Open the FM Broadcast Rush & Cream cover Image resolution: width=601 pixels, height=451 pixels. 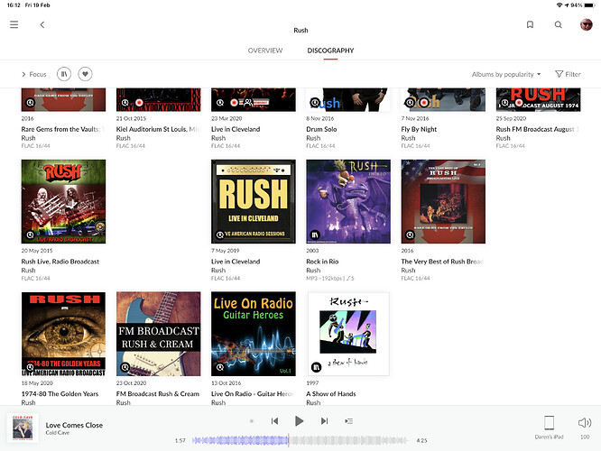coord(158,334)
